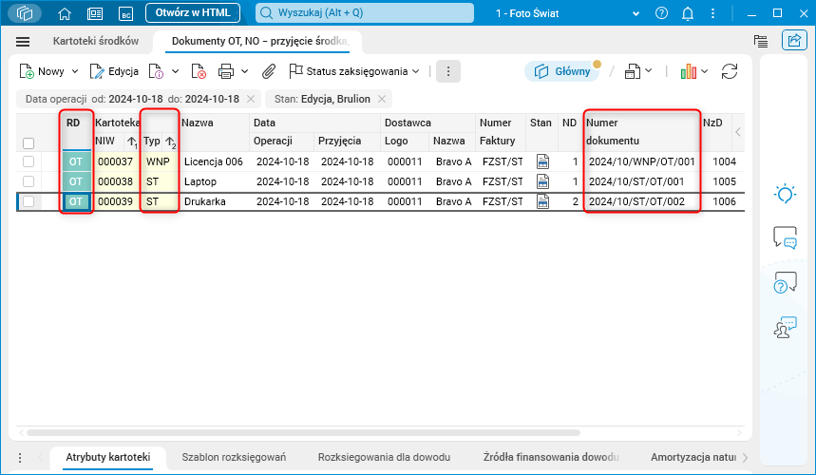
Task: Collapse columns arrow at table header right
Action: [738, 132]
